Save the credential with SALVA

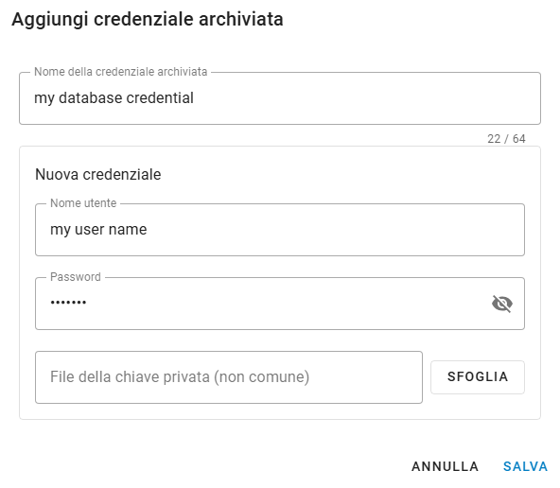click(x=525, y=466)
